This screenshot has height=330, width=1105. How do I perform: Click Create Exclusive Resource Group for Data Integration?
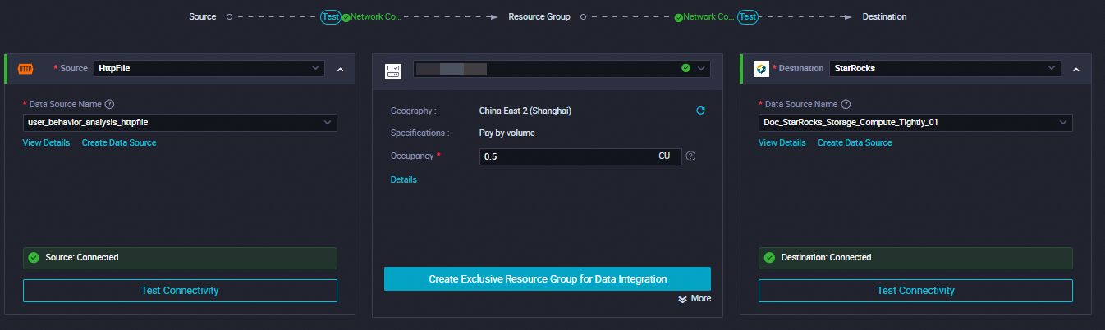(x=548, y=279)
